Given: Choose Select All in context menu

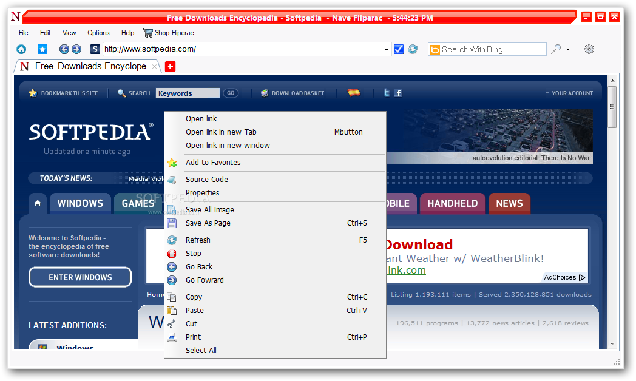Looking at the screenshot, I should point(275,351).
